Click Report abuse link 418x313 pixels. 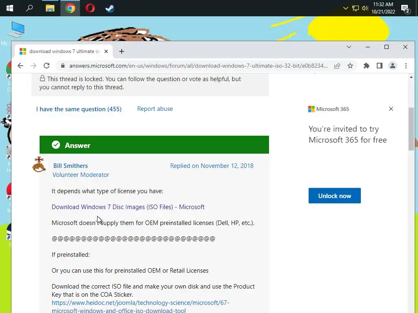155,109
